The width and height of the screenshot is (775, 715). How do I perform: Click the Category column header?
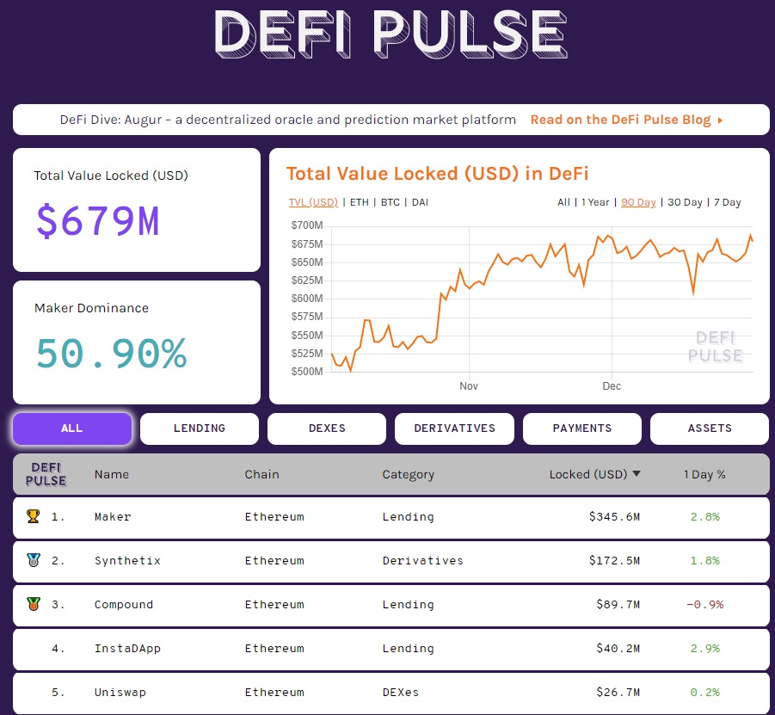click(x=409, y=475)
